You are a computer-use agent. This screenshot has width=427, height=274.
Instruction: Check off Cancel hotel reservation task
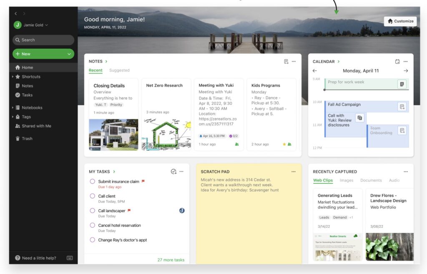click(92, 225)
